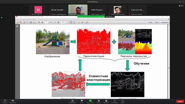This screenshot has height=104, width=185.
Task: Open Reactions in Zoom toolbar
Action: pyautogui.click(x=106, y=101)
